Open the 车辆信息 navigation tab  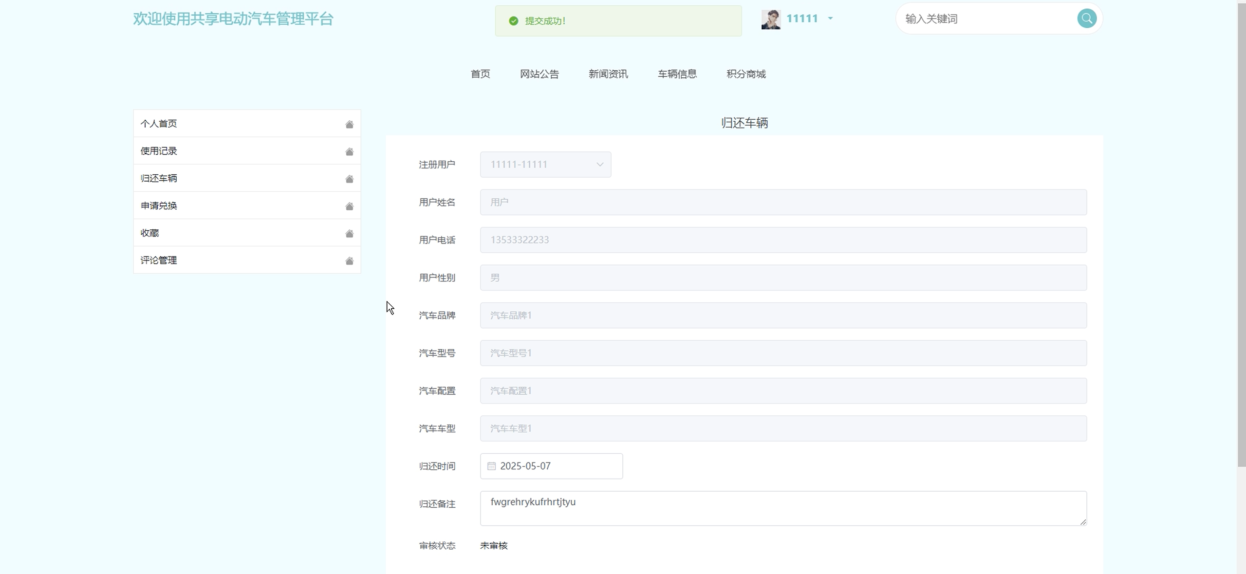click(x=677, y=74)
